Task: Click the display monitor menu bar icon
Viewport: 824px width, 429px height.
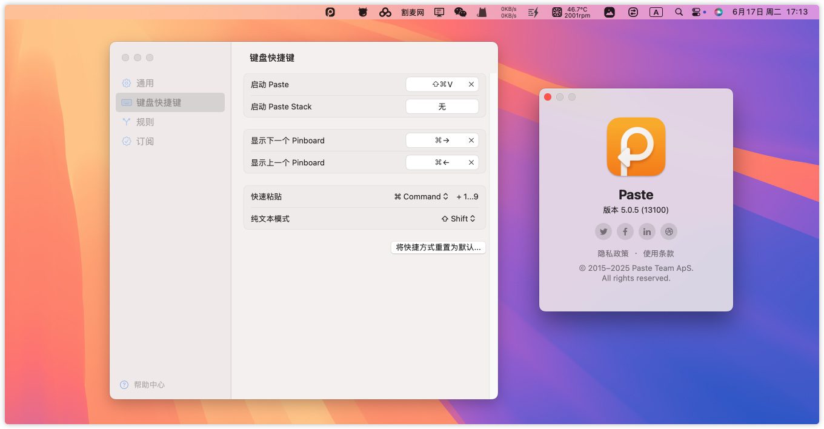Action: [x=439, y=12]
